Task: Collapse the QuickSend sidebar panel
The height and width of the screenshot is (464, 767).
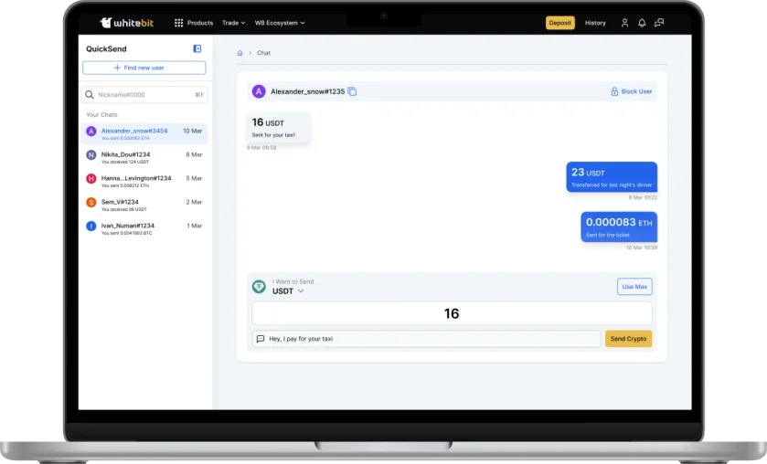Action: coord(197,48)
